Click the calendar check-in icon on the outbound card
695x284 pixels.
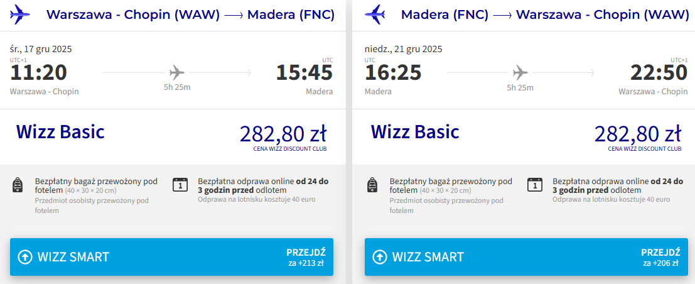click(180, 185)
